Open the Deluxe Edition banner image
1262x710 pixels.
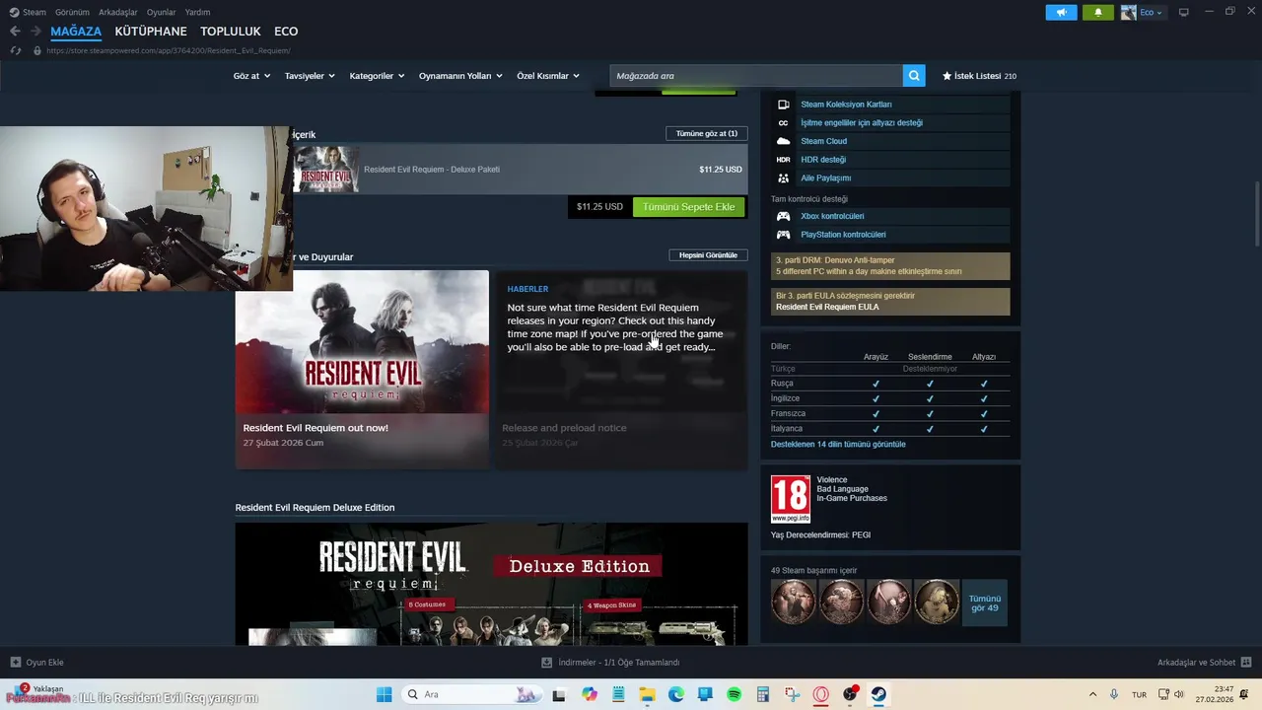click(x=491, y=584)
